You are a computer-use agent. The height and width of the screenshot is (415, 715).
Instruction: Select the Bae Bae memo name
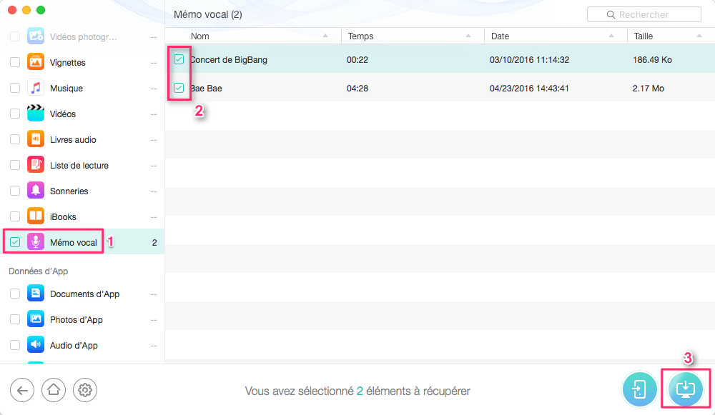pos(206,89)
